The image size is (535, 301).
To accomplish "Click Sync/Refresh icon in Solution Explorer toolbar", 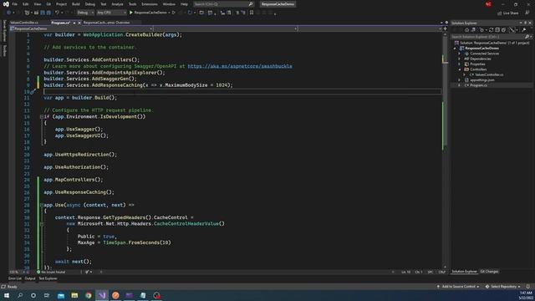I will pos(491,30).
